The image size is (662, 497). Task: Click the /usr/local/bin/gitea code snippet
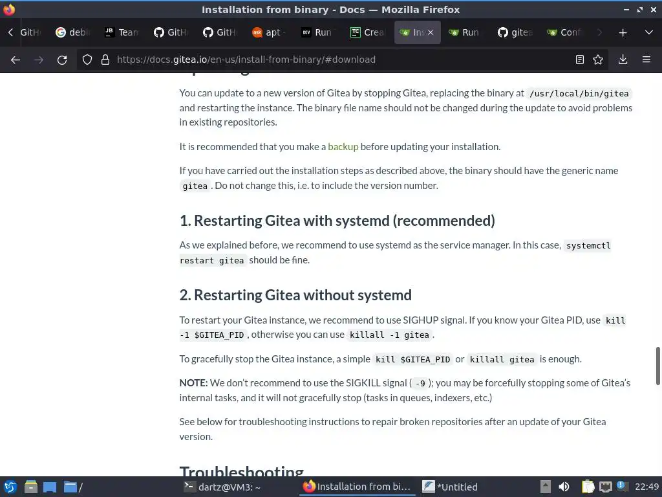(x=579, y=93)
